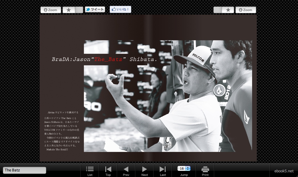Click the right Zoom button
The width and height of the screenshot is (298, 177).
pyautogui.click(x=246, y=10)
